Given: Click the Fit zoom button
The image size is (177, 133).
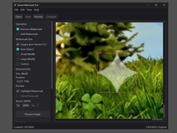Looking at the screenshot, I should (18, 106).
